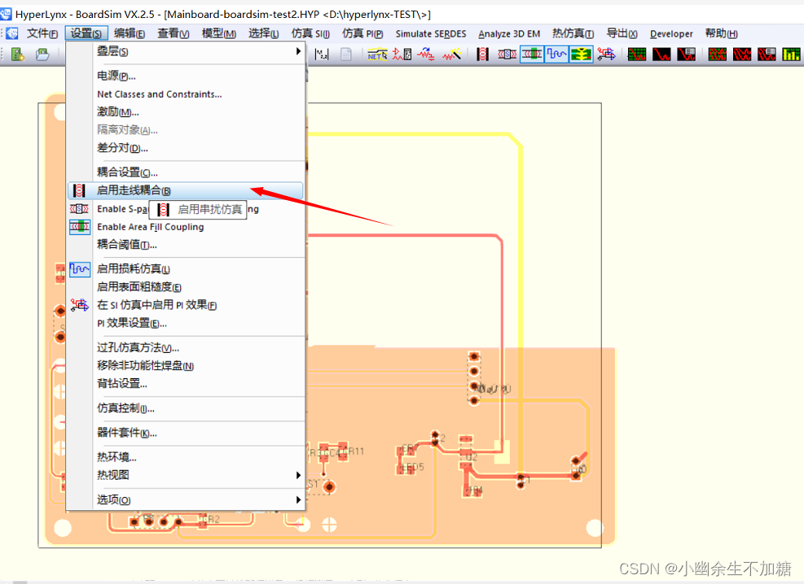Open 过孔仿真方法(V)... entry

[186, 347]
